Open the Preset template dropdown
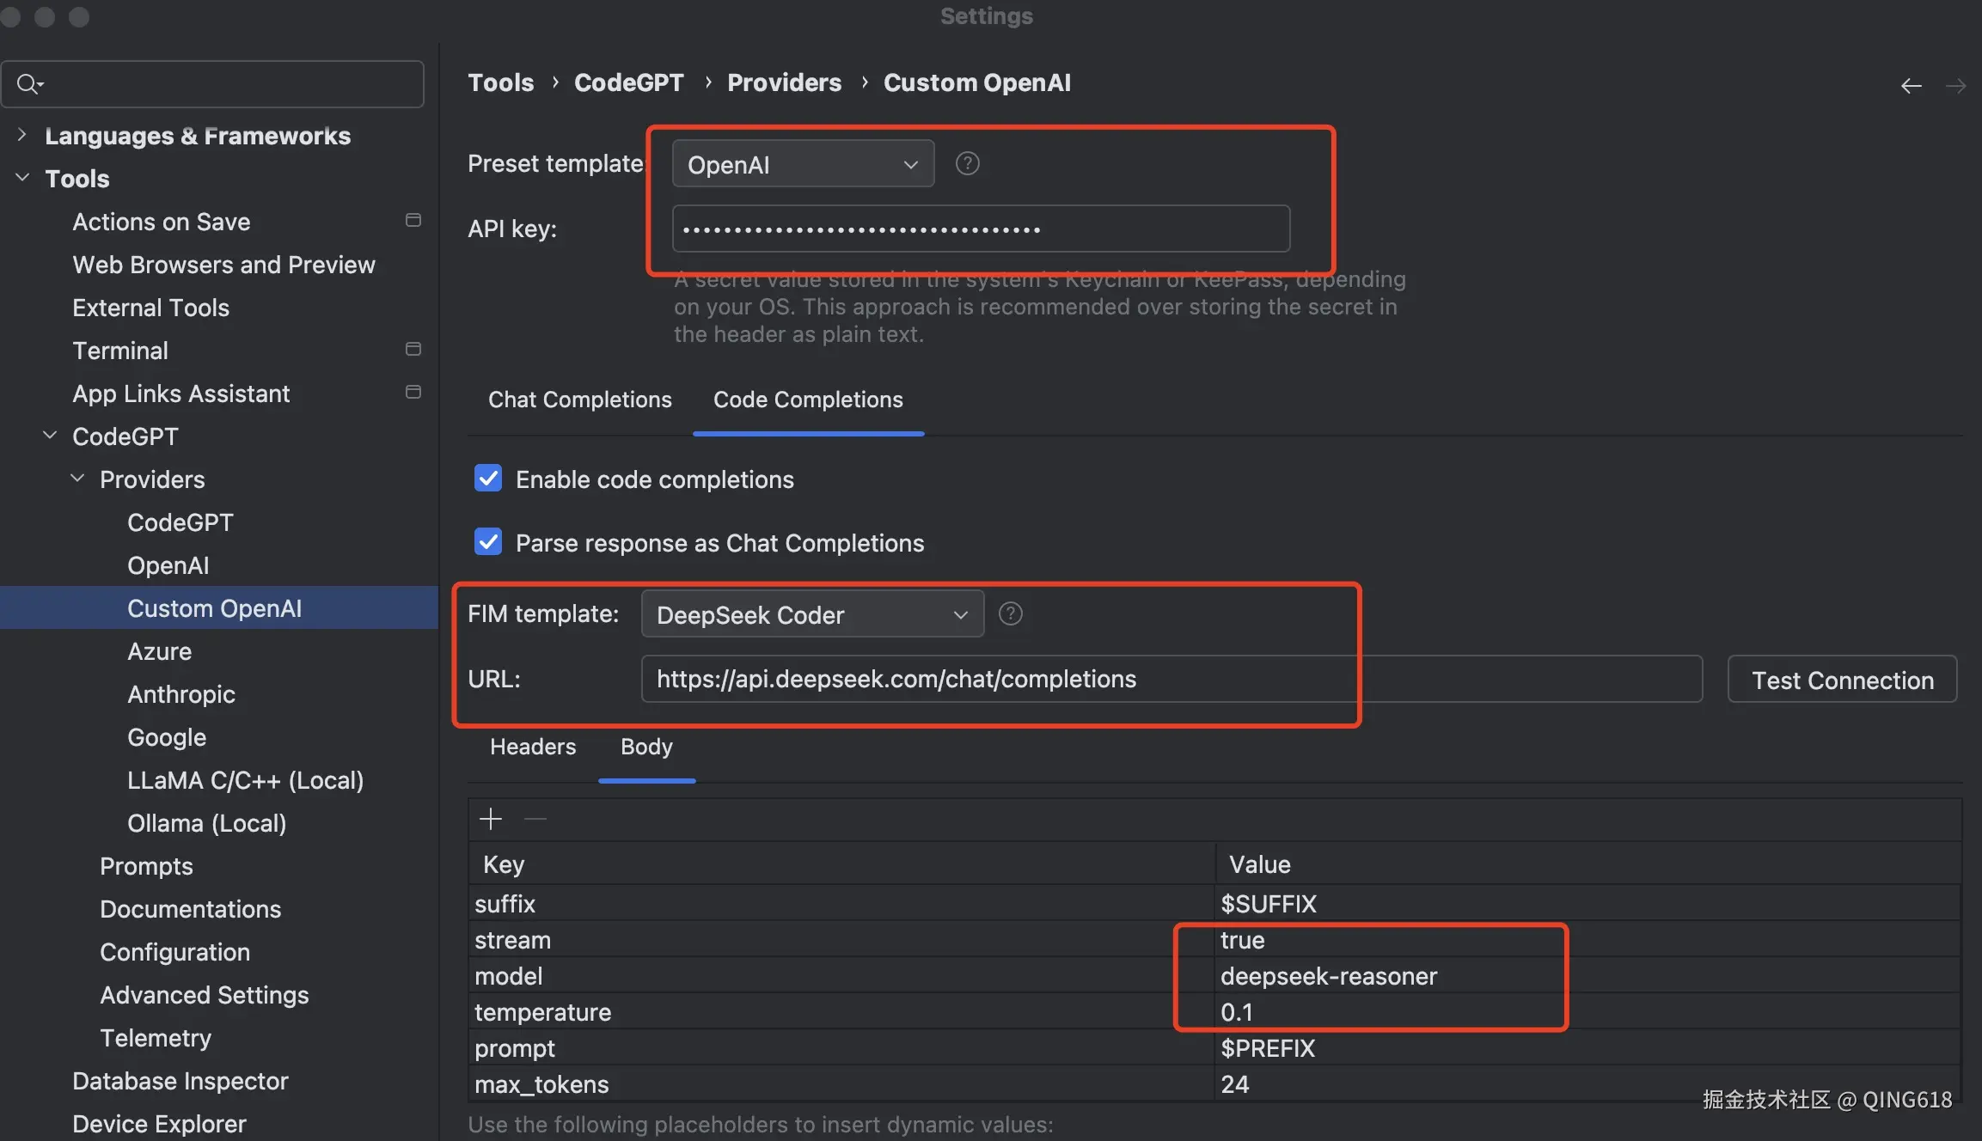This screenshot has width=1982, height=1141. (803, 164)
